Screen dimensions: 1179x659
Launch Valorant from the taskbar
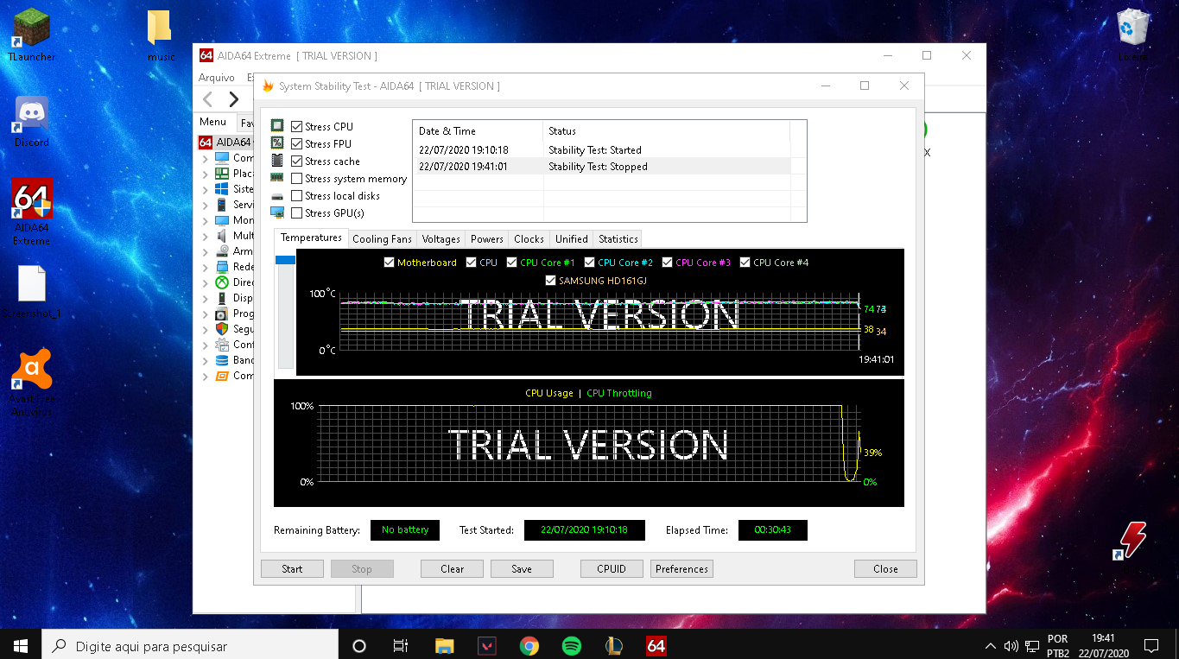click(487, 646)
